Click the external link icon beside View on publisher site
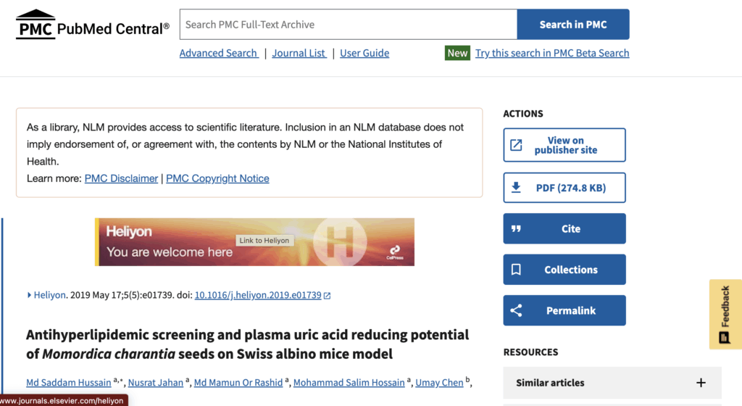Image resolution: width=742 pixels, height=406 pixels. coord(516,145)
